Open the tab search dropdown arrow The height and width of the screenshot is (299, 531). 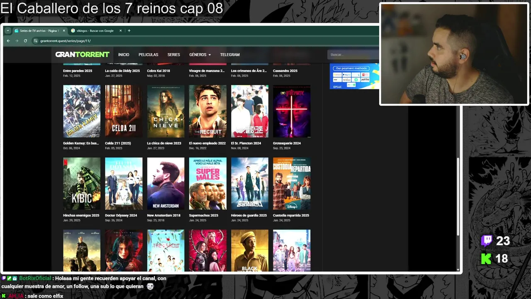7,31
